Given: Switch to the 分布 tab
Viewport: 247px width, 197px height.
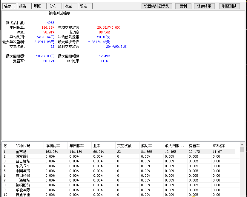Looking at the screenshot, I should coord(54,6).
